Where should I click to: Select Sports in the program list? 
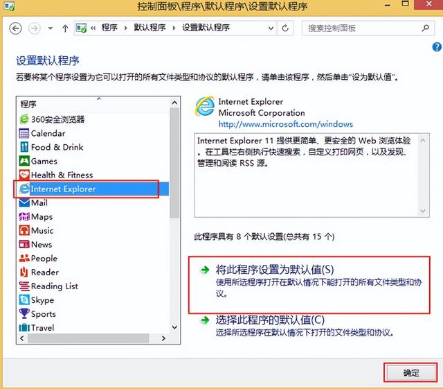[43, 313]
